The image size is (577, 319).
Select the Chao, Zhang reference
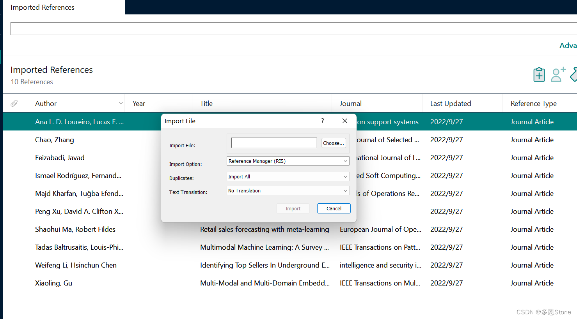point(55,140)
